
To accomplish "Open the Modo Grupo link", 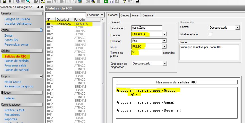I will [13, 82].
